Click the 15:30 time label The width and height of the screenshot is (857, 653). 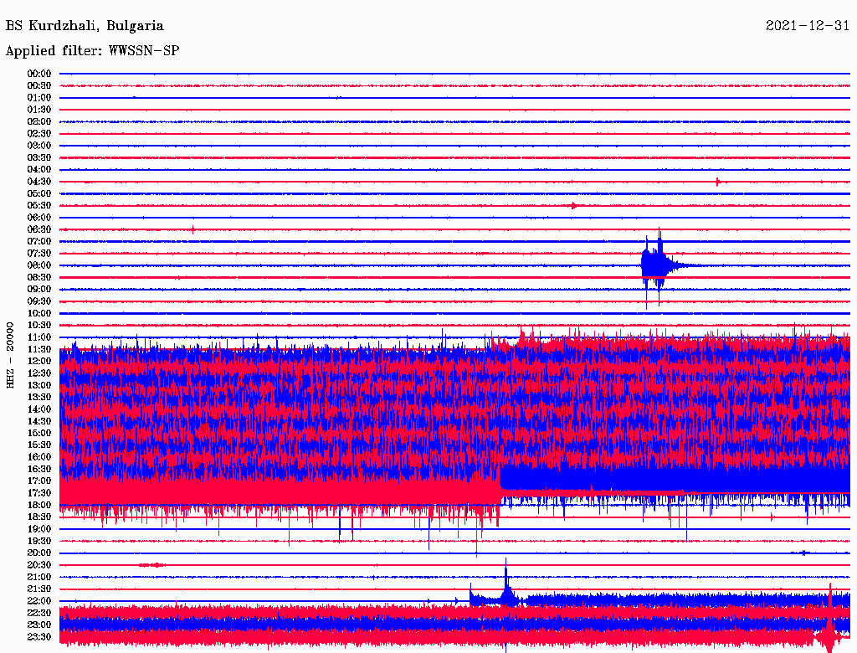click(39, 445)
